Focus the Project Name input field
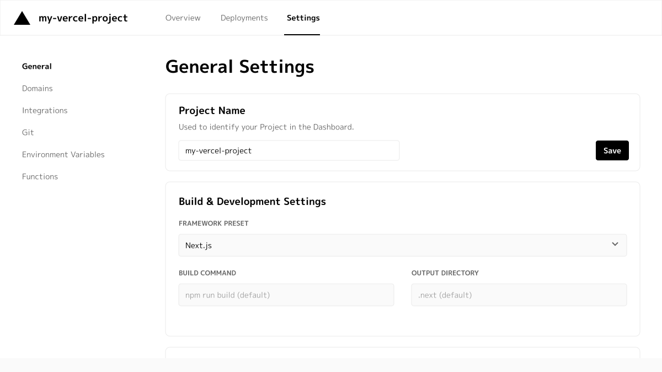The height and width of the screenshot is (372, 662). pos(289,150)
